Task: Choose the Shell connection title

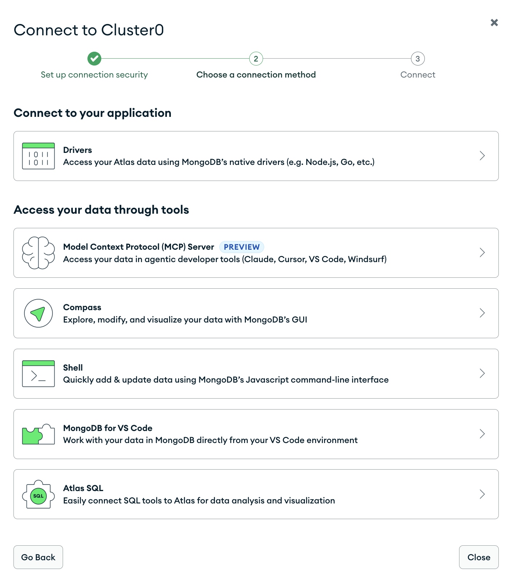Action: coord(73,368)
